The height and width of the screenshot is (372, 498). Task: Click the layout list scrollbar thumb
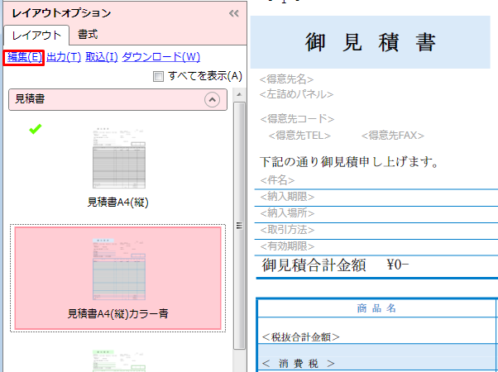(x=239, y=223)
